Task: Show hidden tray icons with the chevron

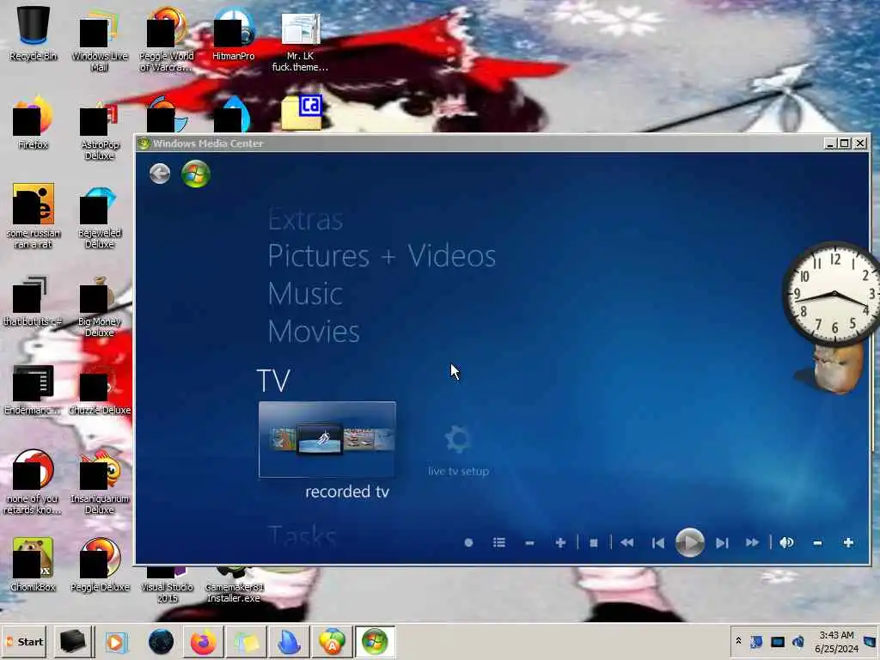Action: (x=738, y=641)
